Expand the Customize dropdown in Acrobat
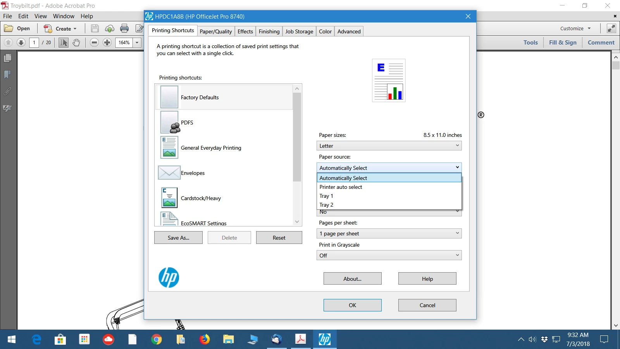 pos(575,28)
